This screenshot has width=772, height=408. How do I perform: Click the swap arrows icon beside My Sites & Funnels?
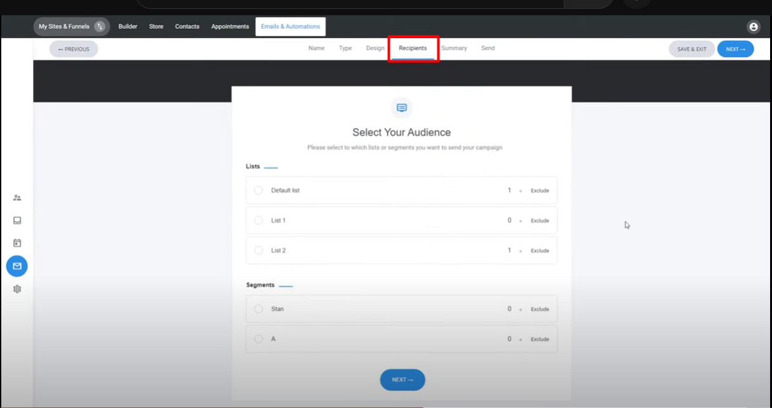coord(100,27)
